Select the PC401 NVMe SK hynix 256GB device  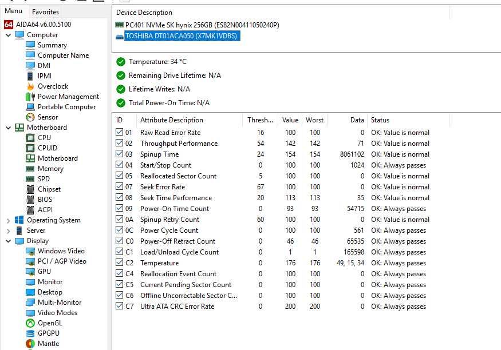(x=202, y=25)
